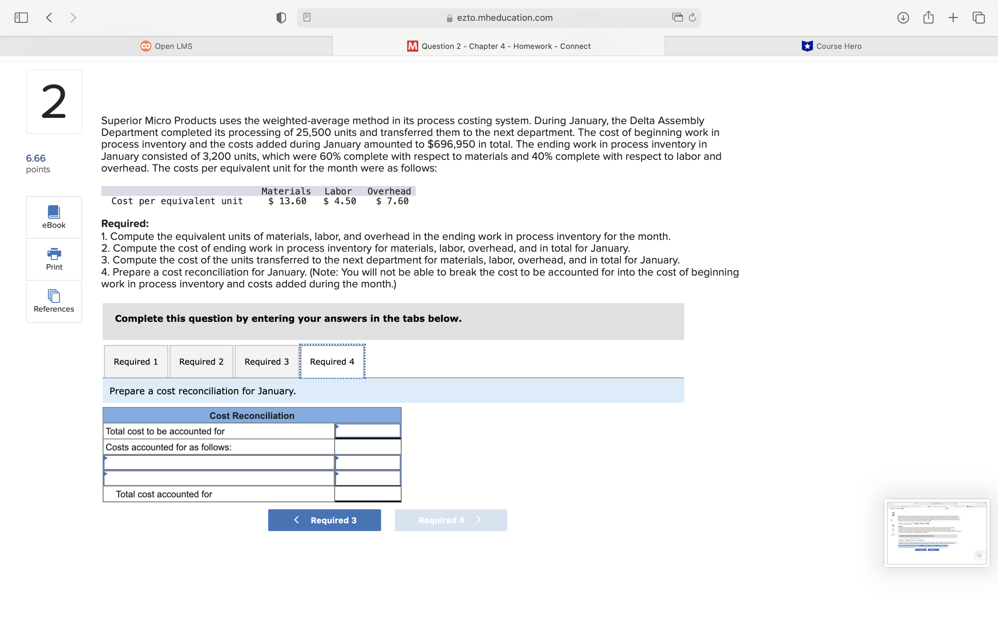Click the privacy shield icon

pyautogui.click(x=281, y=18)
